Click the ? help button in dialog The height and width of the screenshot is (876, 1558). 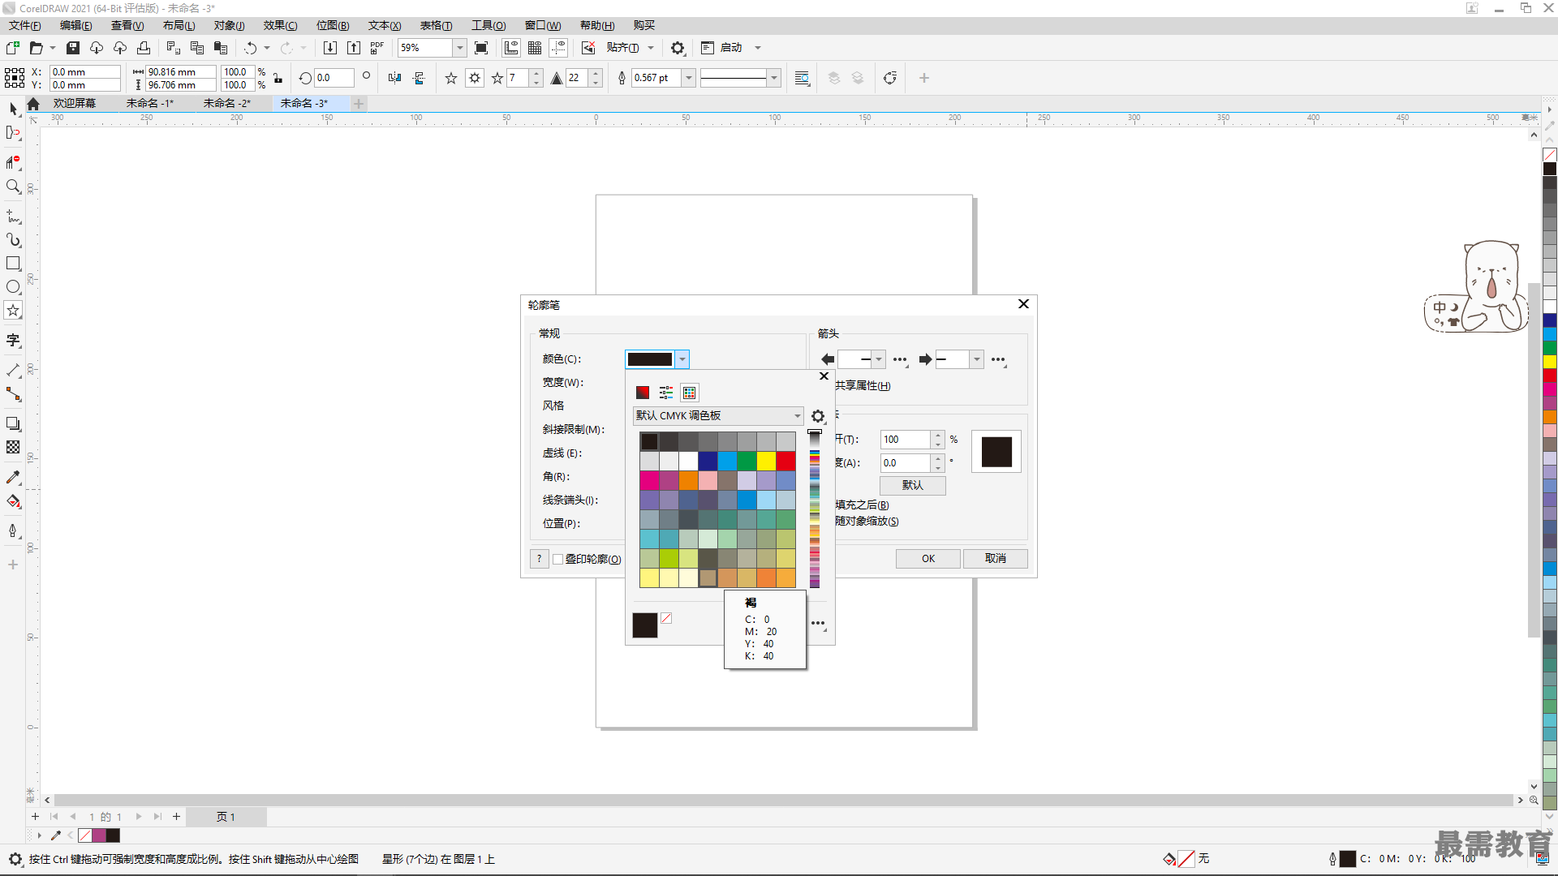pos(539,559)
